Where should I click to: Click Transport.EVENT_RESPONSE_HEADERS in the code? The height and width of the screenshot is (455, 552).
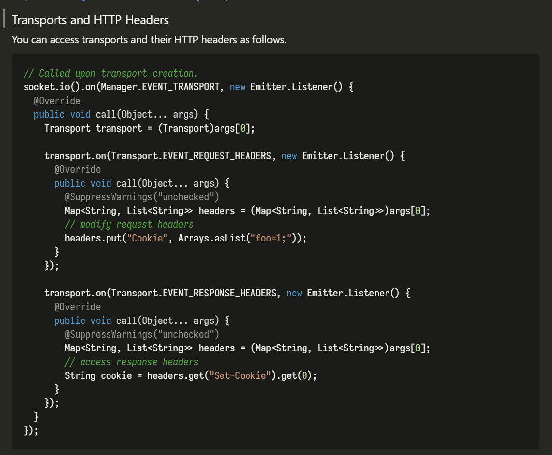193,293
